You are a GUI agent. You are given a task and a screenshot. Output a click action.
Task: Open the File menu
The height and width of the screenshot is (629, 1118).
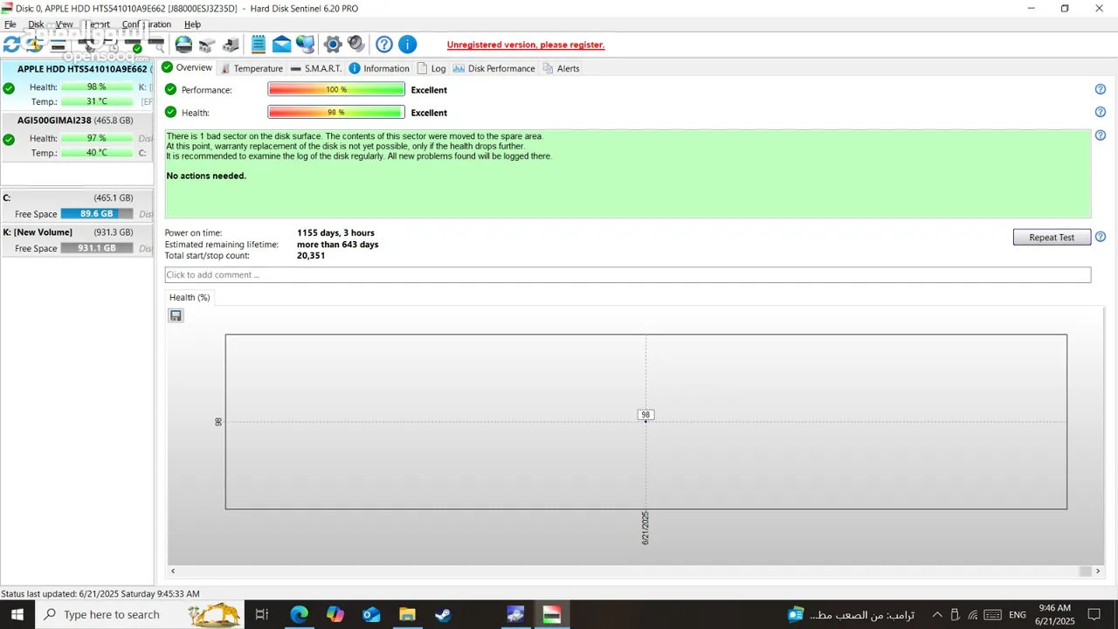click(10, 24)
